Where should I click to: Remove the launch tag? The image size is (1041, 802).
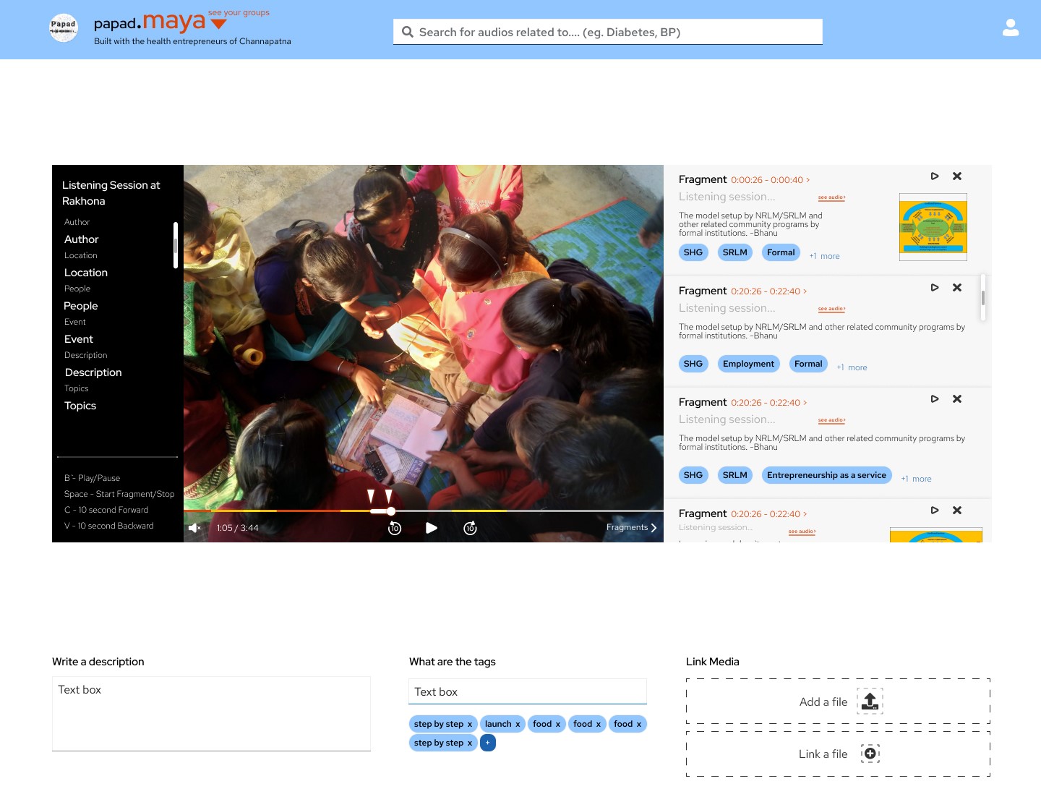(518, 725)
